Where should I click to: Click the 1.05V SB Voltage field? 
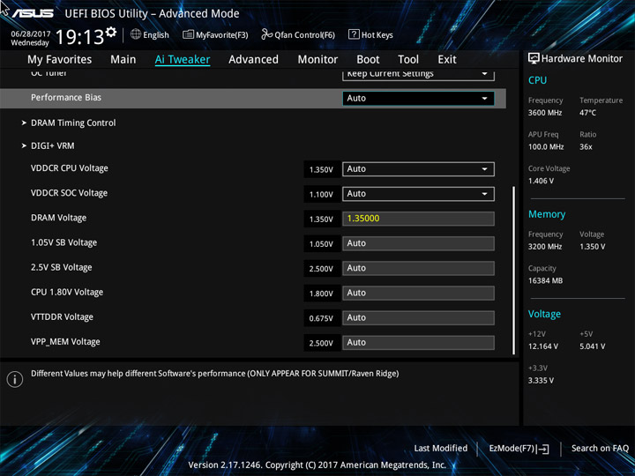coord(418,243)
